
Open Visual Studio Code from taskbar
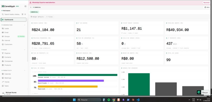pyautogui.click(x=138, y=100)
